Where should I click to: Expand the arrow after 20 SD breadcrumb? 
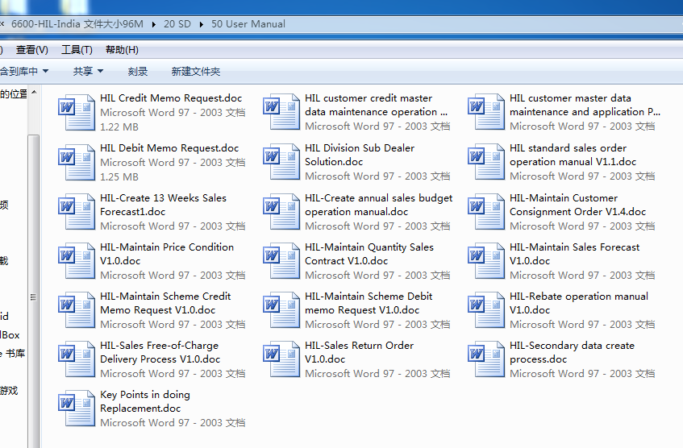pyautogui.click(x=202, y=24)
